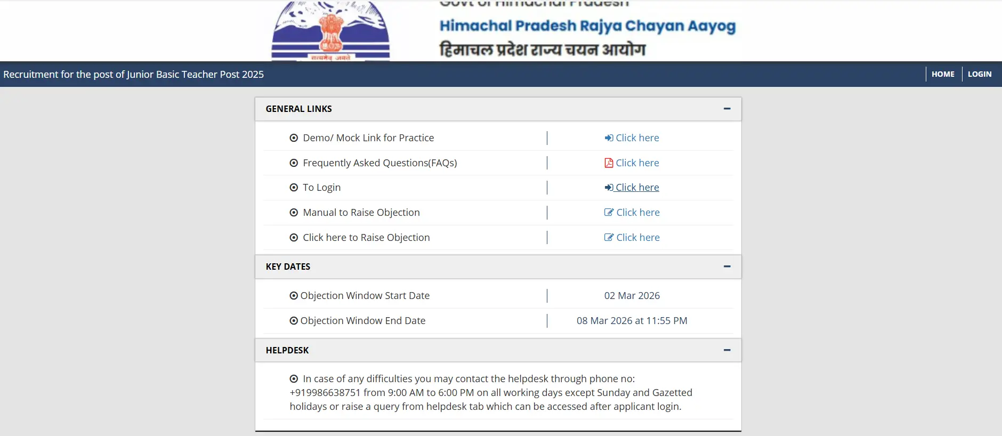This screenshot has height=436, width=1002.
Task: Click the Raise Objection 'Click here' link
Action: pyautogui.click(x=638, y=238)
